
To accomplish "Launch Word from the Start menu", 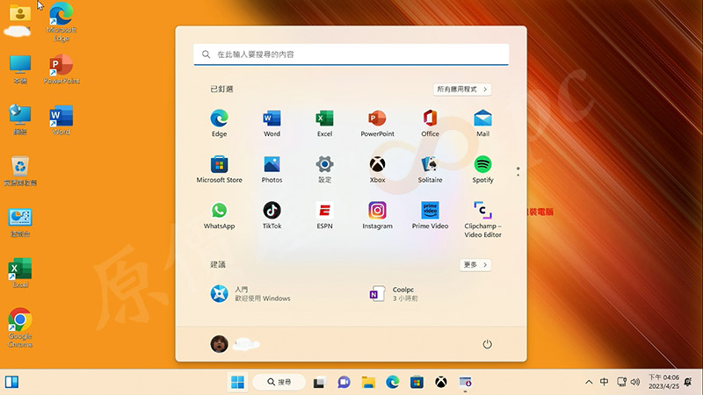I will click(x=272, y=123).
